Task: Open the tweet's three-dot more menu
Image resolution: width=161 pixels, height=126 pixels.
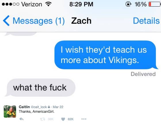Action: click(x=84, y=119)
